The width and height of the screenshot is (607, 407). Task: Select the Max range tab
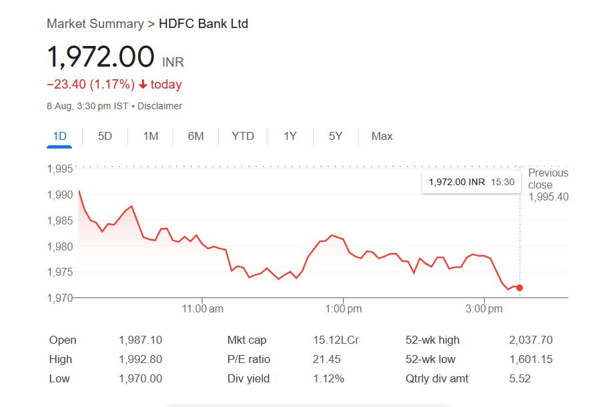point(382,136)
